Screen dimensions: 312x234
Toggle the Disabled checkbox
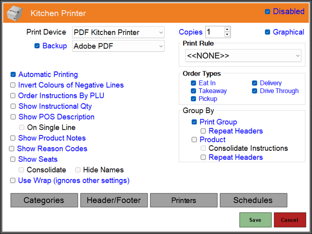tap(267, 12)
